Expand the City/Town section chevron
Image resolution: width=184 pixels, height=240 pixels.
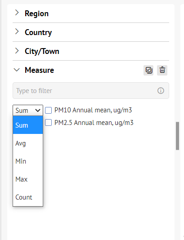(17, 50)
